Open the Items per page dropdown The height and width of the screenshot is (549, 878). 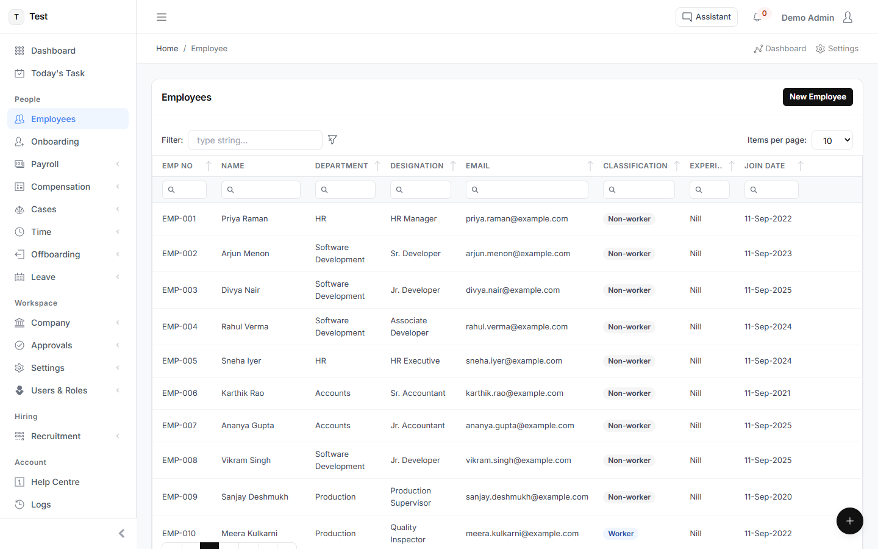pyautogui.click(x=832, y=140)
